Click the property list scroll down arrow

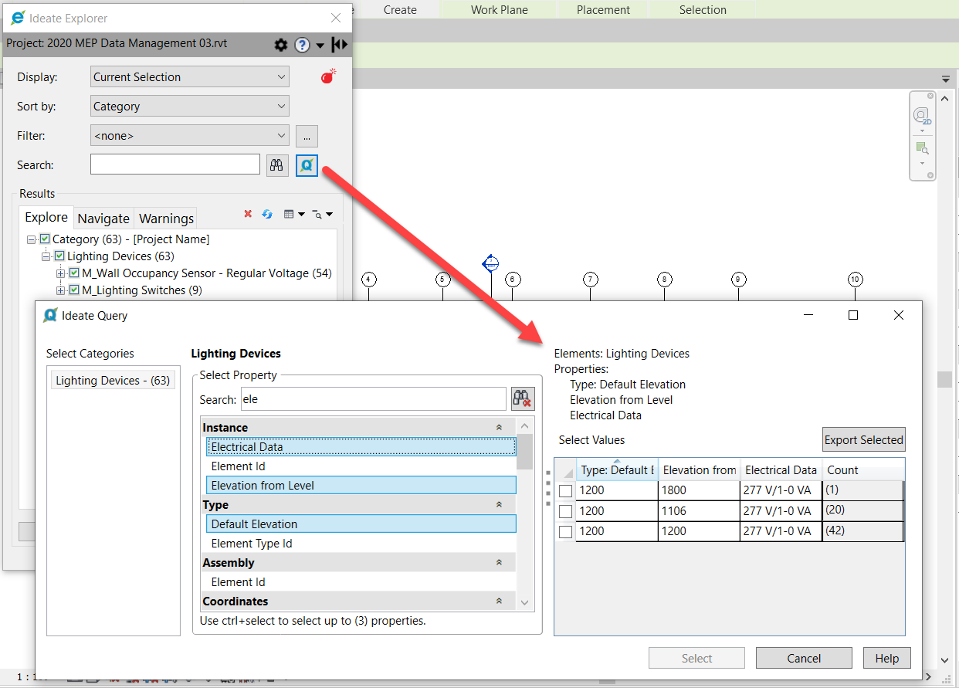(525, 602)
